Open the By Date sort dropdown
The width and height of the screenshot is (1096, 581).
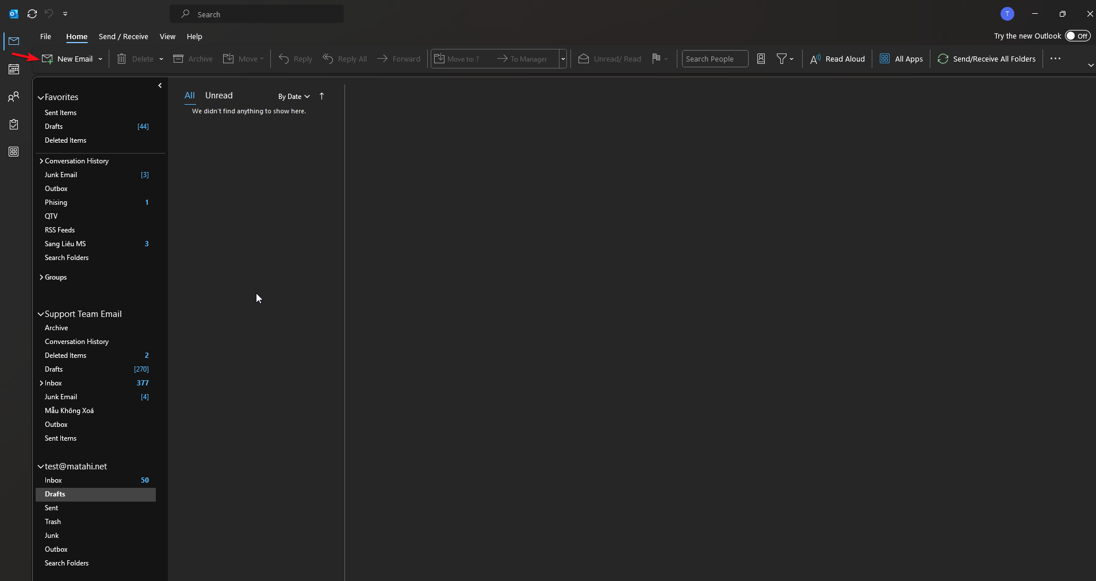[294, 97]
